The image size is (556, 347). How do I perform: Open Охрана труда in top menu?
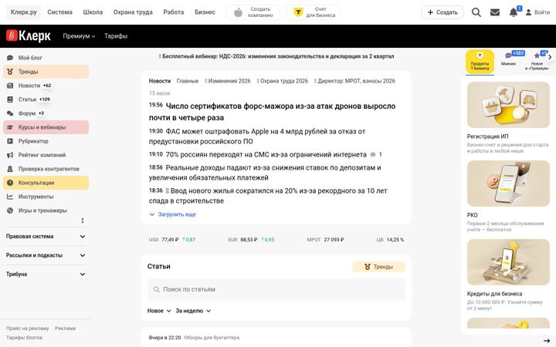pyautogui.click(x=133, y=12)
